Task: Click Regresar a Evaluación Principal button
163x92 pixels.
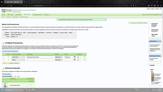Action: click(x=138, y=23)
